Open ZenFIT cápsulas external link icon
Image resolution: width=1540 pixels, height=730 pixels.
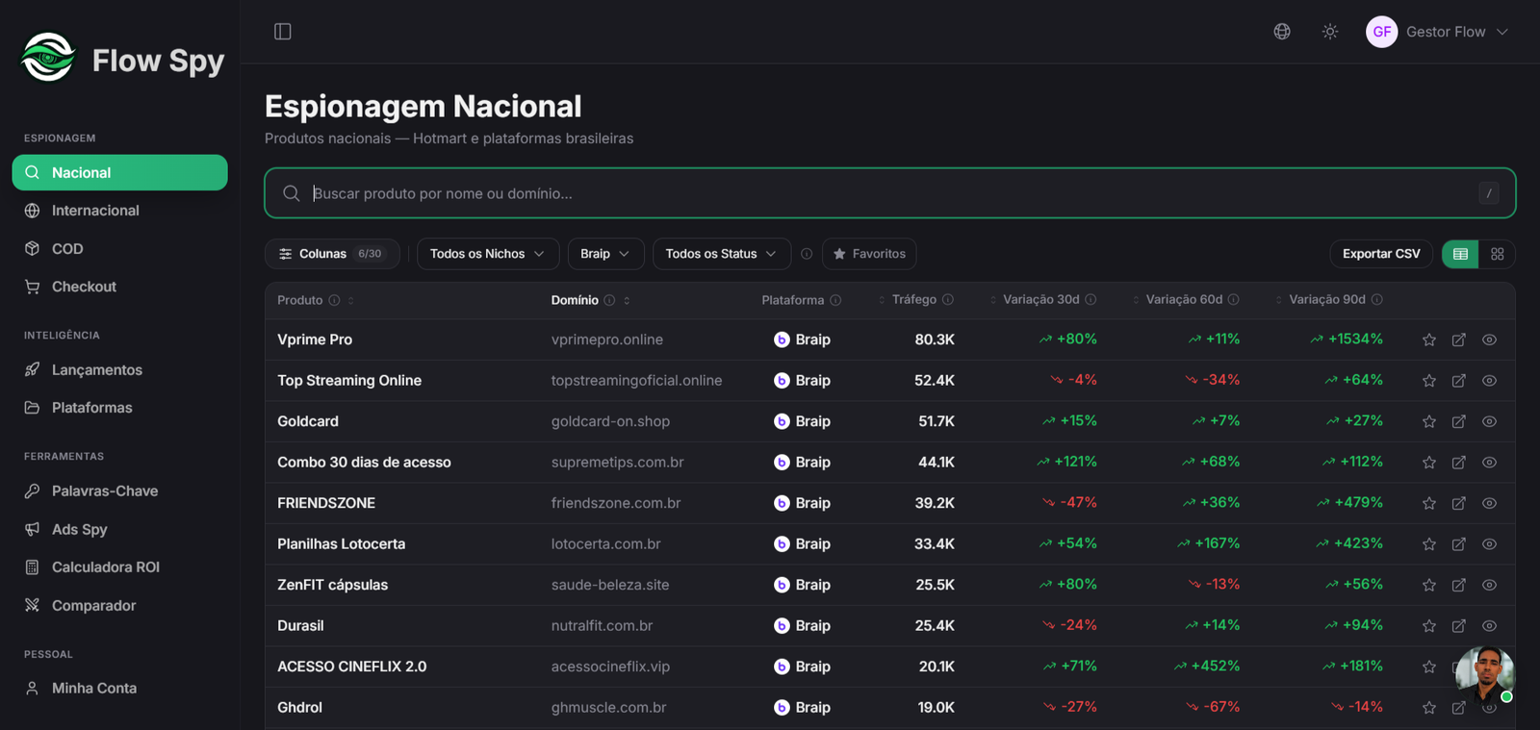[1459, 585]
